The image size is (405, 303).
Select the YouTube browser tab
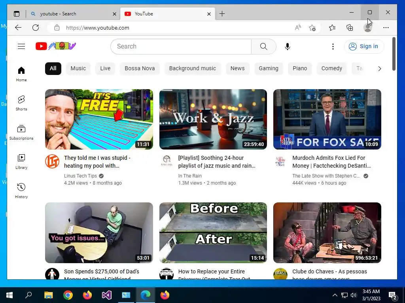167,14
